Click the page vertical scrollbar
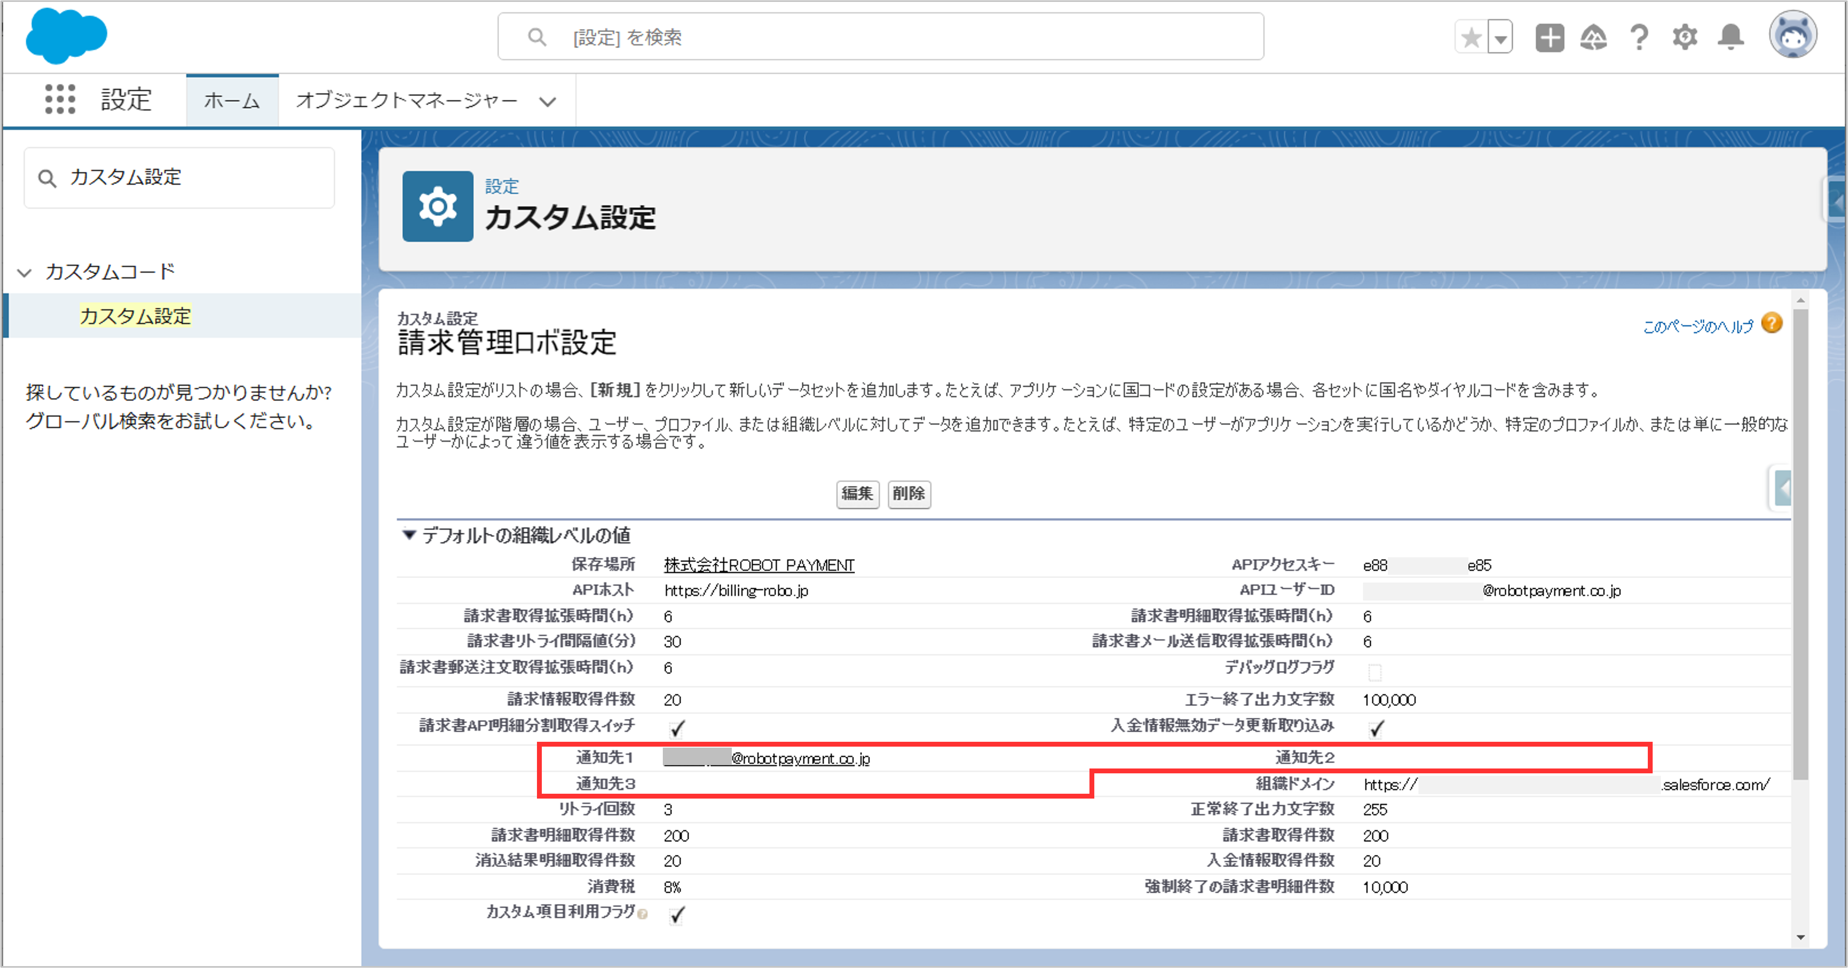The height and width of the screenshot is (968, 1848). [x=1800, y=545]
